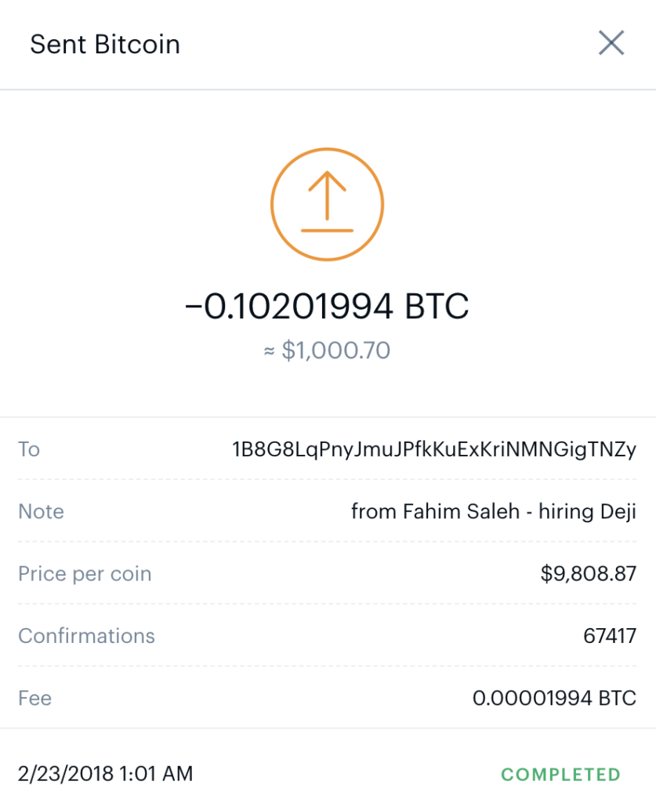Screen dimensions: 656x803
Task: Select the 0.00001994 BTC fee value
Action: [554, 697]
